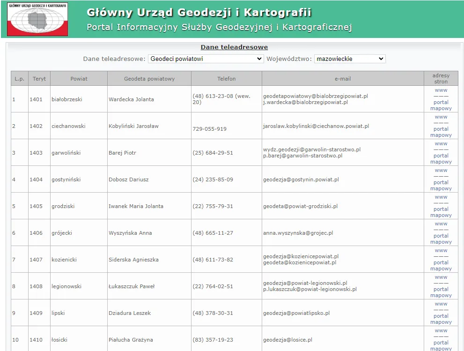Click powiat name legionowski

point(66,286)
